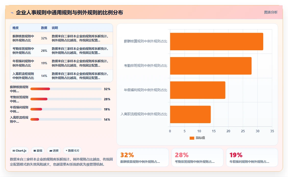Image resolution: width=288 pixels, height=177 pixels.
Task: Click the 32% value in the table
Action: [44, 38]
